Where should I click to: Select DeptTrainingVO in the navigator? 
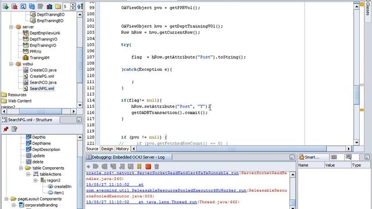coord(44,39)
